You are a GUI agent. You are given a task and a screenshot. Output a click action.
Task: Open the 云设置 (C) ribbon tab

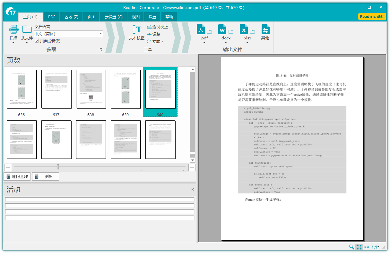pos(113,17)
